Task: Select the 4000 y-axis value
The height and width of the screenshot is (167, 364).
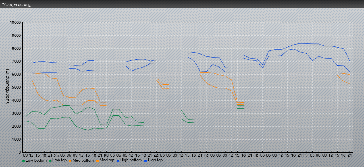Action: point(16,100)
